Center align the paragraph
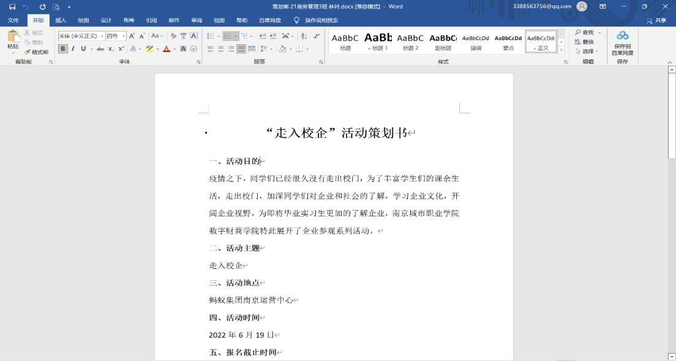676x361 pixels. tap(220, 49)
